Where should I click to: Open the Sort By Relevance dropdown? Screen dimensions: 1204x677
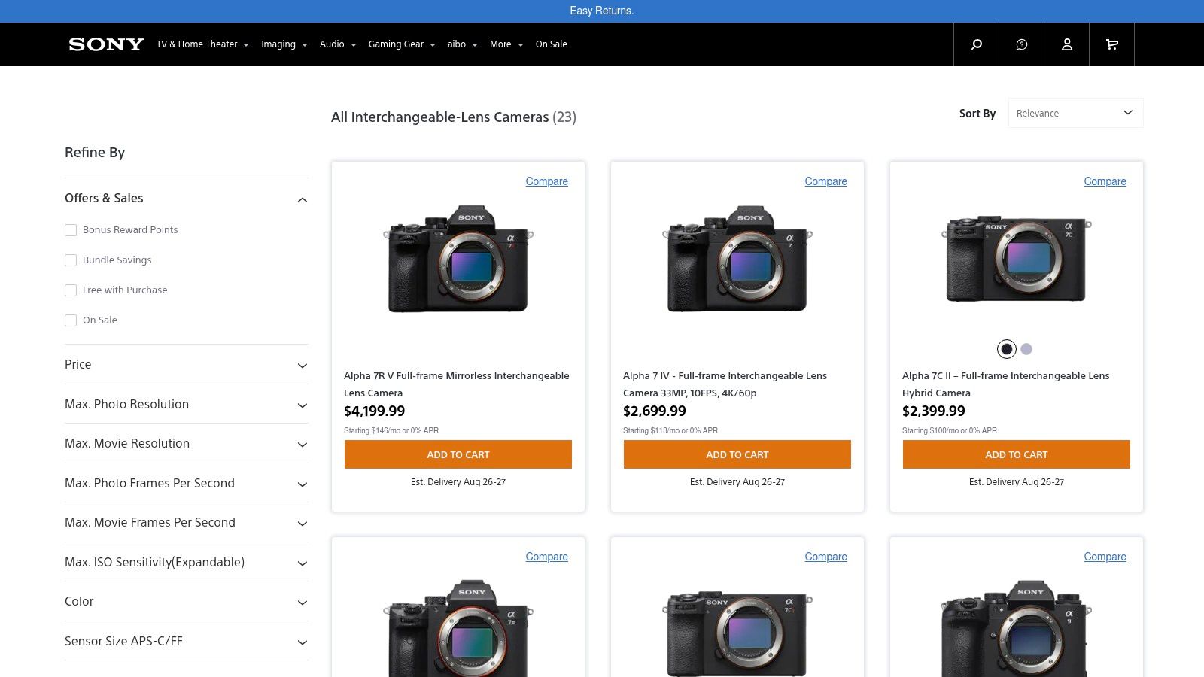pyautogui.click(x=1075, y=113)
